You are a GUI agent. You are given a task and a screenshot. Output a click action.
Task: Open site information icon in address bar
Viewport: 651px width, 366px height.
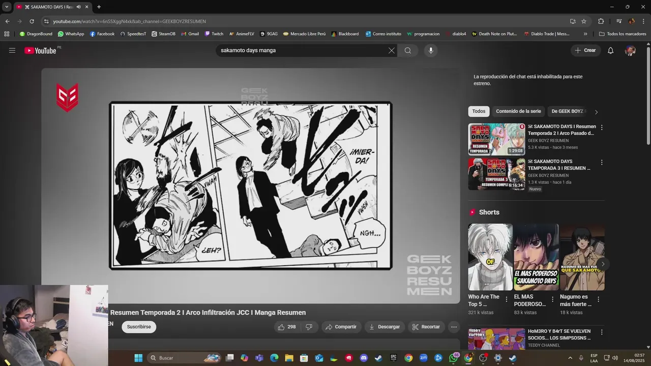click(46, 21)
